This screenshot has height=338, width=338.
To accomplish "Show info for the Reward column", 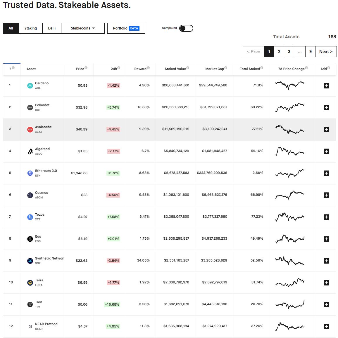I will tap(148, 68).
